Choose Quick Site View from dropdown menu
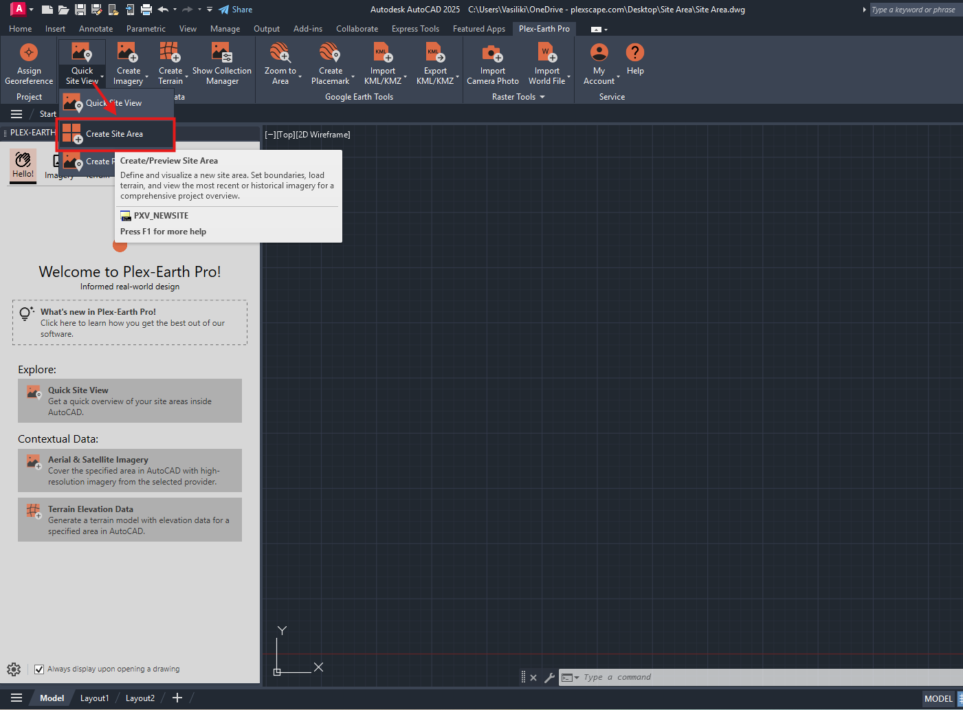The image size is (963, 710). click(115, 103)
